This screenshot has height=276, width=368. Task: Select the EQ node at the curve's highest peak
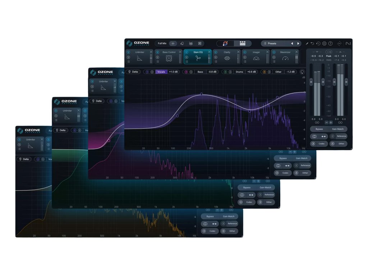click(x=201, y=94)
